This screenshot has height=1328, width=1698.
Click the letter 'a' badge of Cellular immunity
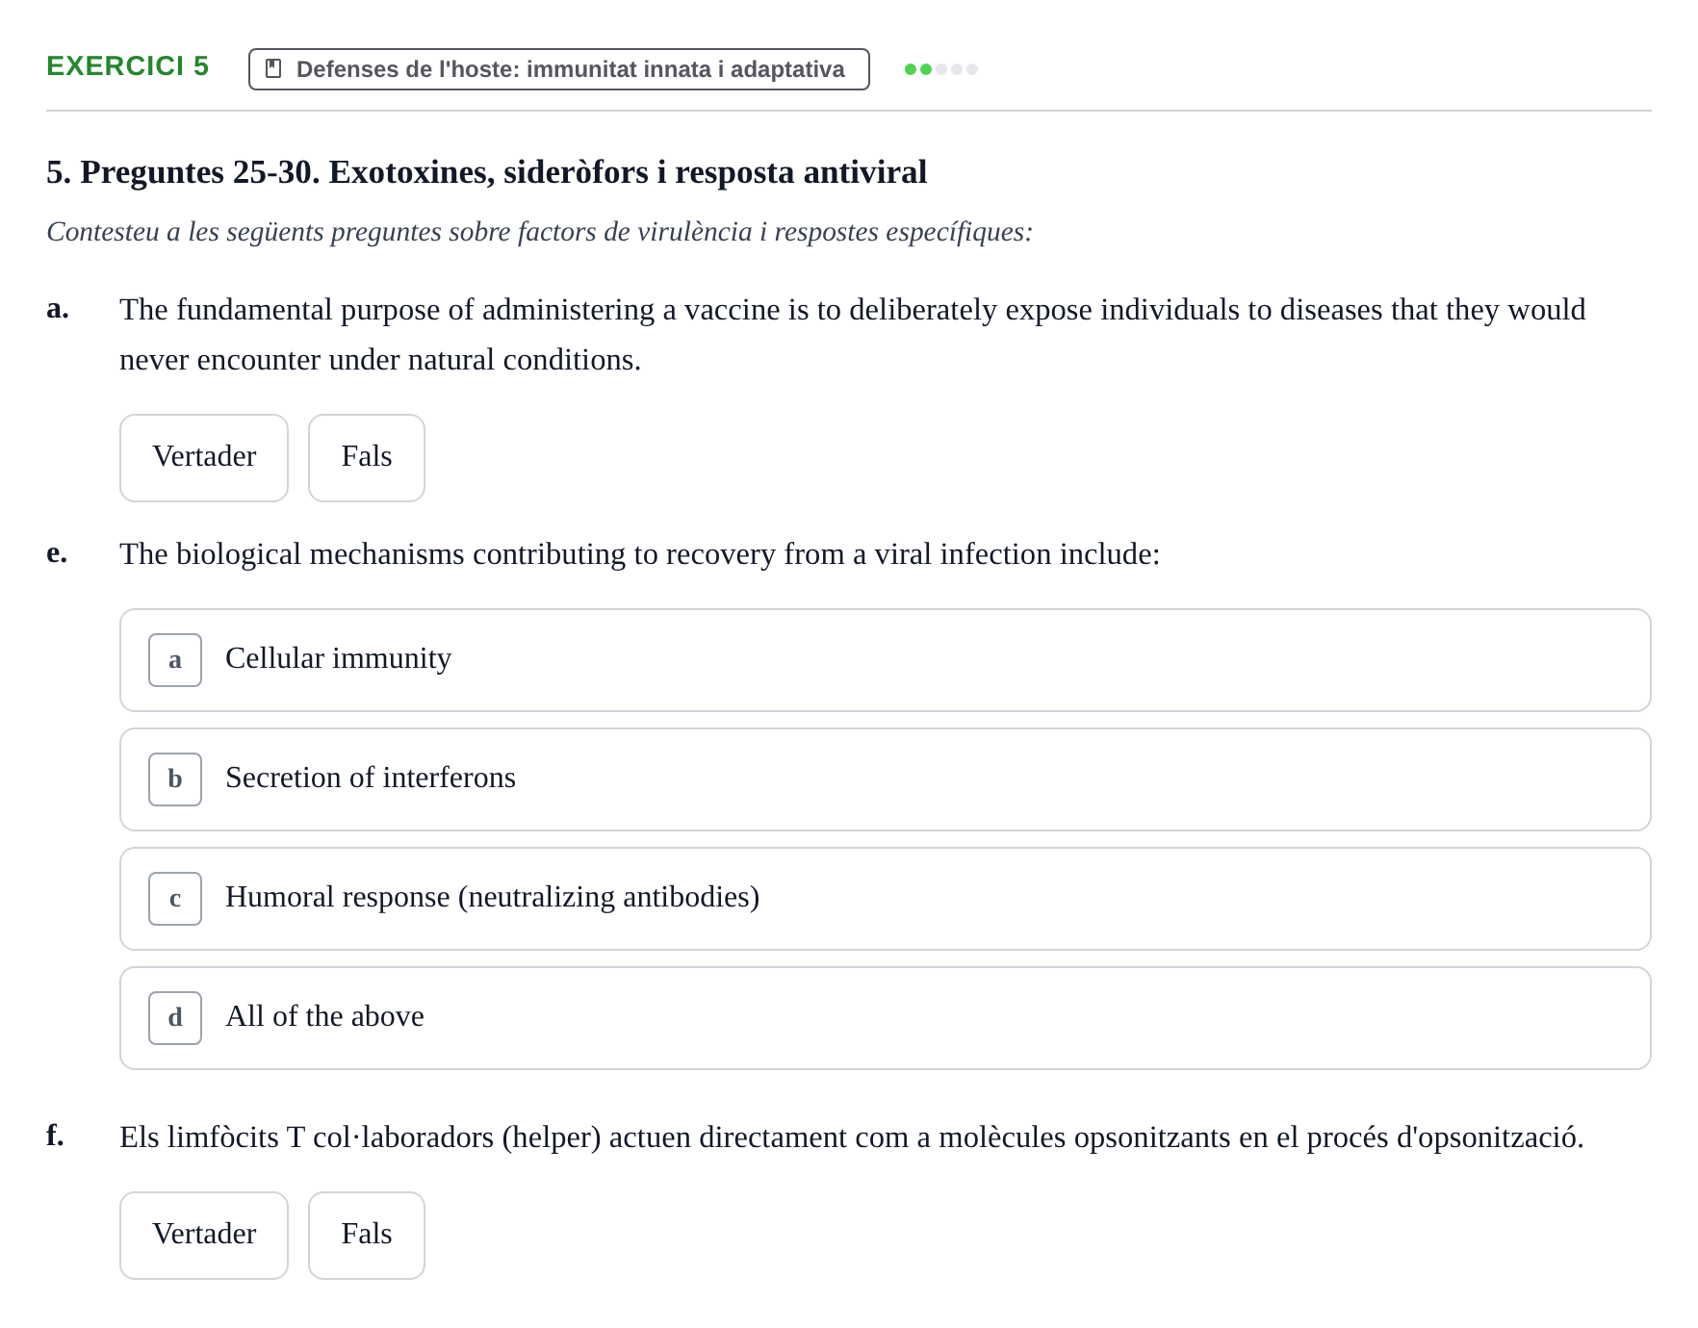(x=175, y=660)
